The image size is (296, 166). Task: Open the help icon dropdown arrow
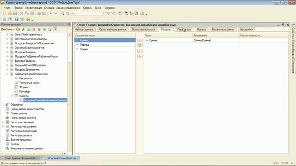146,14
